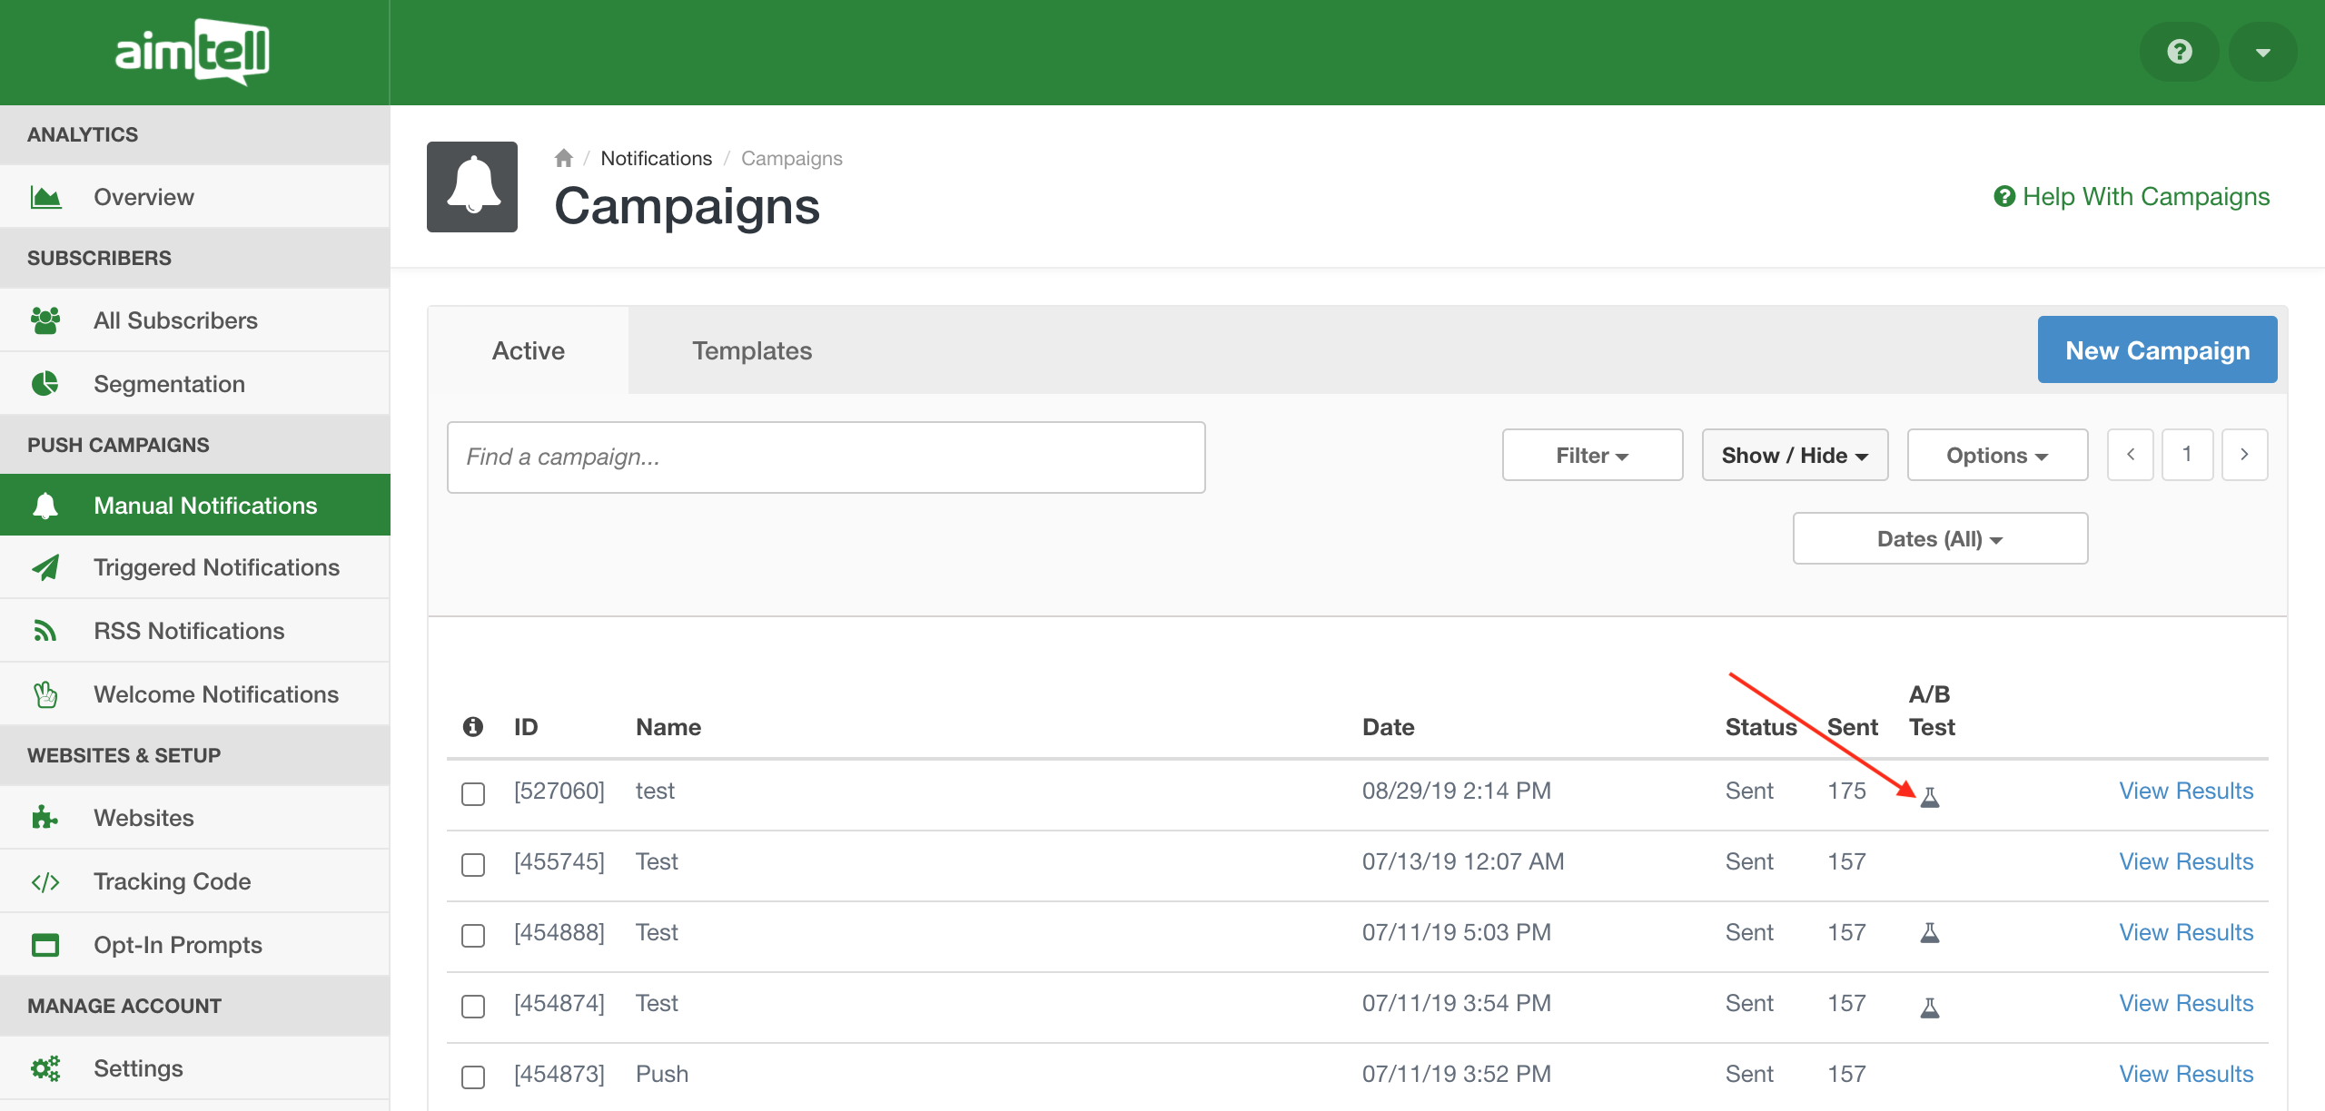Select checkbox for campaign 455745
Image resolution: width=2325 pixels, height=1111 pixels.
pyautogui.click(x=473, y=864)
